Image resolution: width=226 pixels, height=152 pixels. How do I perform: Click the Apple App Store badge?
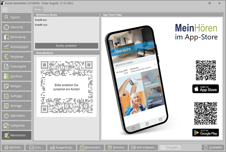click(205, 89)
